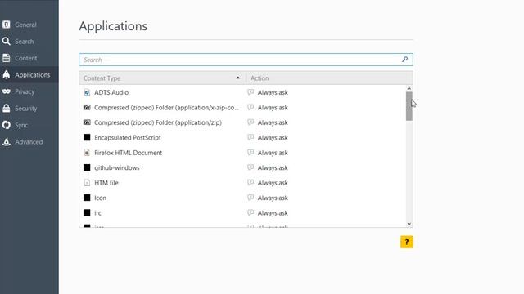Open the Security lock icon
Screen dimensions: 524x294
pos(6,108)
